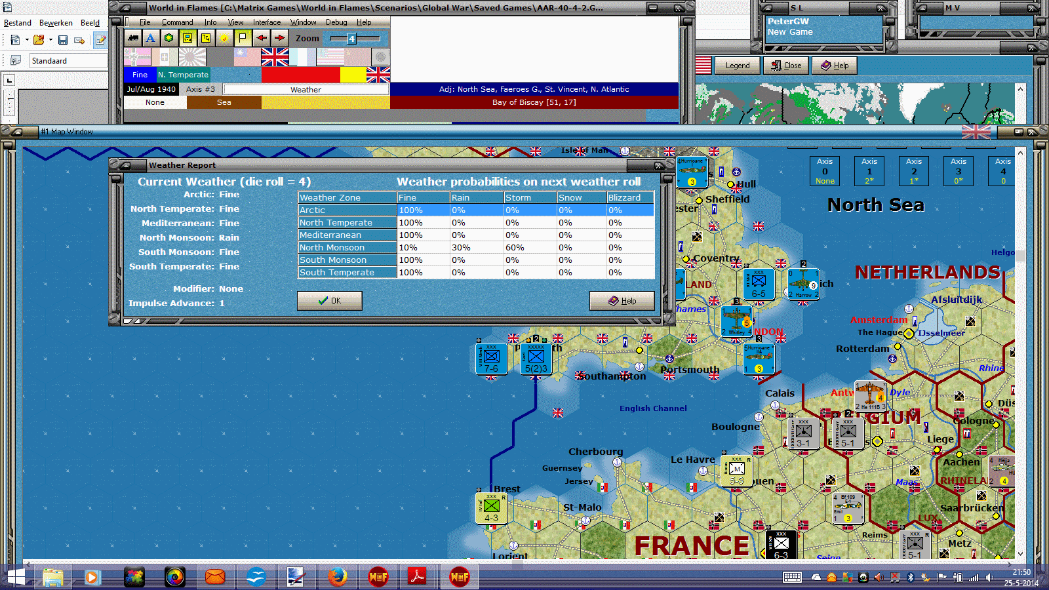1049x590 pixels.
Task: Open the Command menu
Action: tap(177, 22)
